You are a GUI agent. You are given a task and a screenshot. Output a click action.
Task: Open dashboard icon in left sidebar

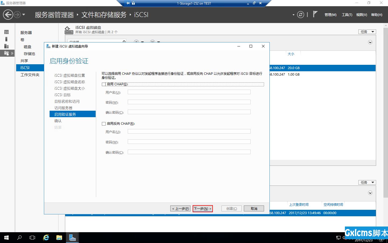click(6, 32)
